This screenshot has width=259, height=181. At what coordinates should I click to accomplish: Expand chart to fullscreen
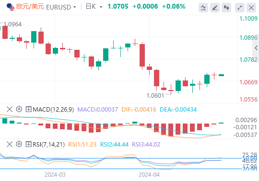click(x=240, y=7)
